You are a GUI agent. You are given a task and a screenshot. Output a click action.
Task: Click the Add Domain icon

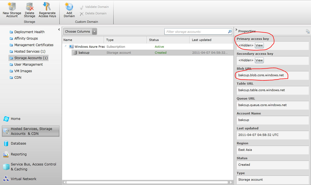pos(69,7)
